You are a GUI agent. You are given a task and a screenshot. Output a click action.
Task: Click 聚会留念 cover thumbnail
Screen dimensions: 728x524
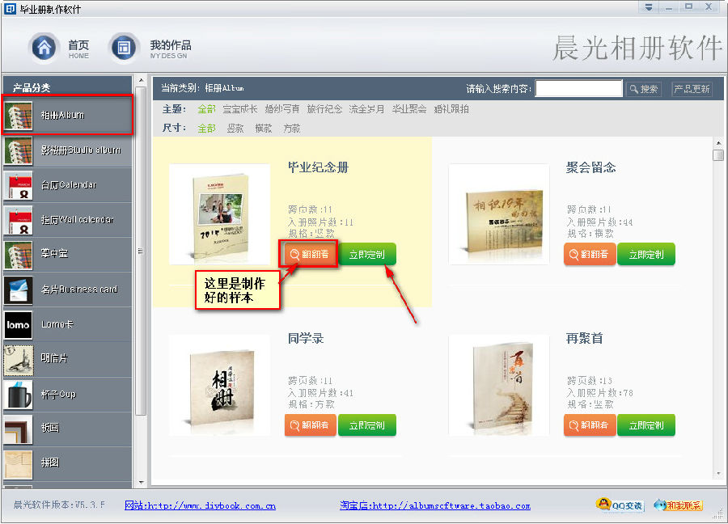[x=499, y=214]
